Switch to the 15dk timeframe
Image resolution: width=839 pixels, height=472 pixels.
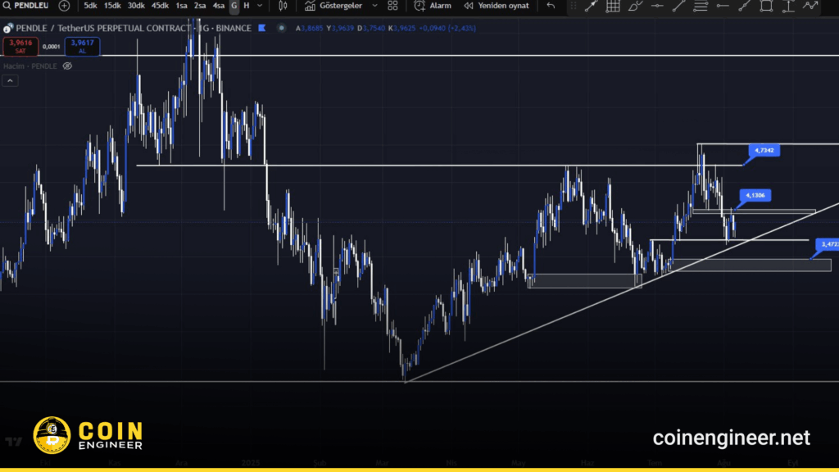pos(112,6)
